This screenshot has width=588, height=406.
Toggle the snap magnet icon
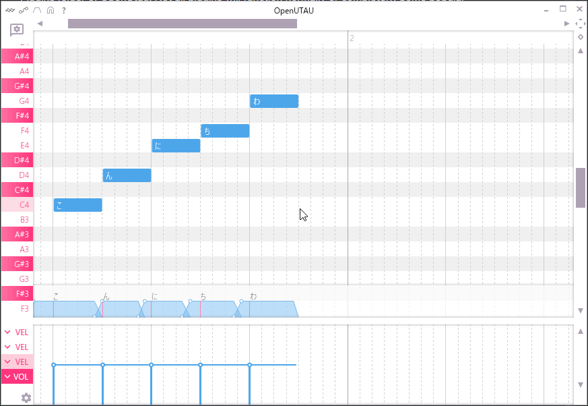pyautogui.click(x=51, y=10)
